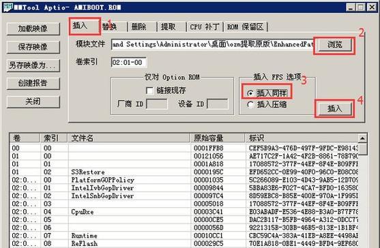380x248 pixels.
Task: Click the 加載映像 button
Action: click(x=33, y=29)
